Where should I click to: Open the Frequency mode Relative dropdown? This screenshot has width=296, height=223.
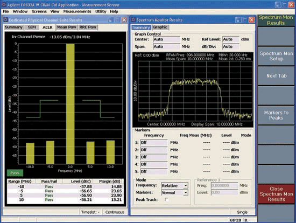(186, 186)
